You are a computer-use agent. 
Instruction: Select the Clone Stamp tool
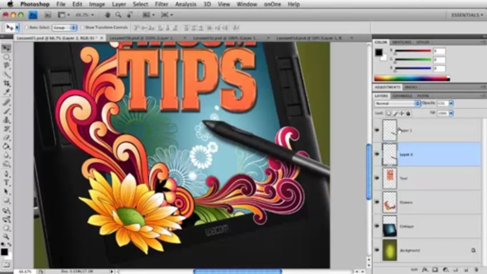pos(6,120)
